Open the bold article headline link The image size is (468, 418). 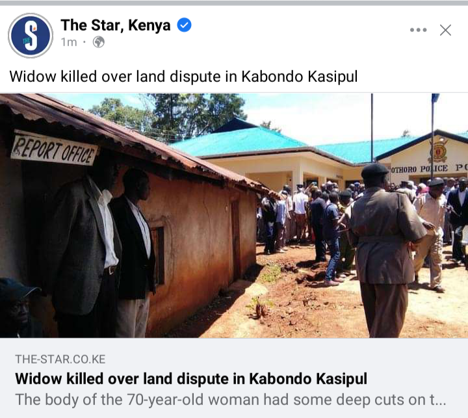[191, 378]
